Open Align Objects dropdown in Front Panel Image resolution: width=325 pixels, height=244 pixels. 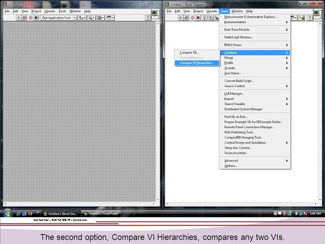click(x=82, y=18)
